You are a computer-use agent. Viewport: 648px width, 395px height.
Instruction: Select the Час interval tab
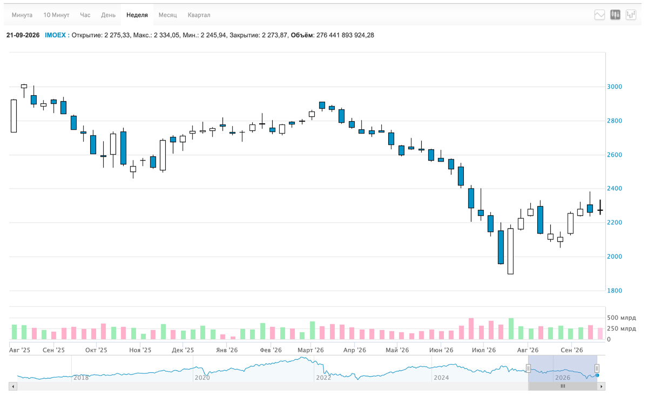click(x=85, y=15)
